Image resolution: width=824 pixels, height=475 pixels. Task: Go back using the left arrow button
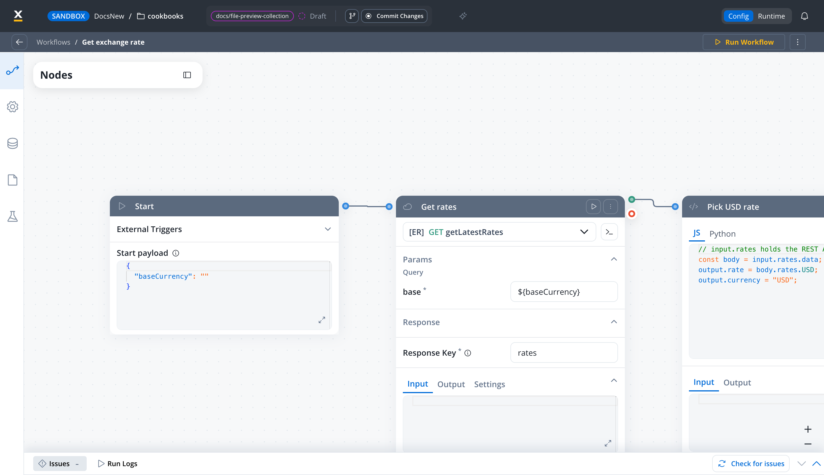[x=19, y=42]
